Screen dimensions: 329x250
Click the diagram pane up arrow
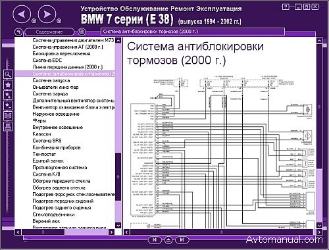319,41
